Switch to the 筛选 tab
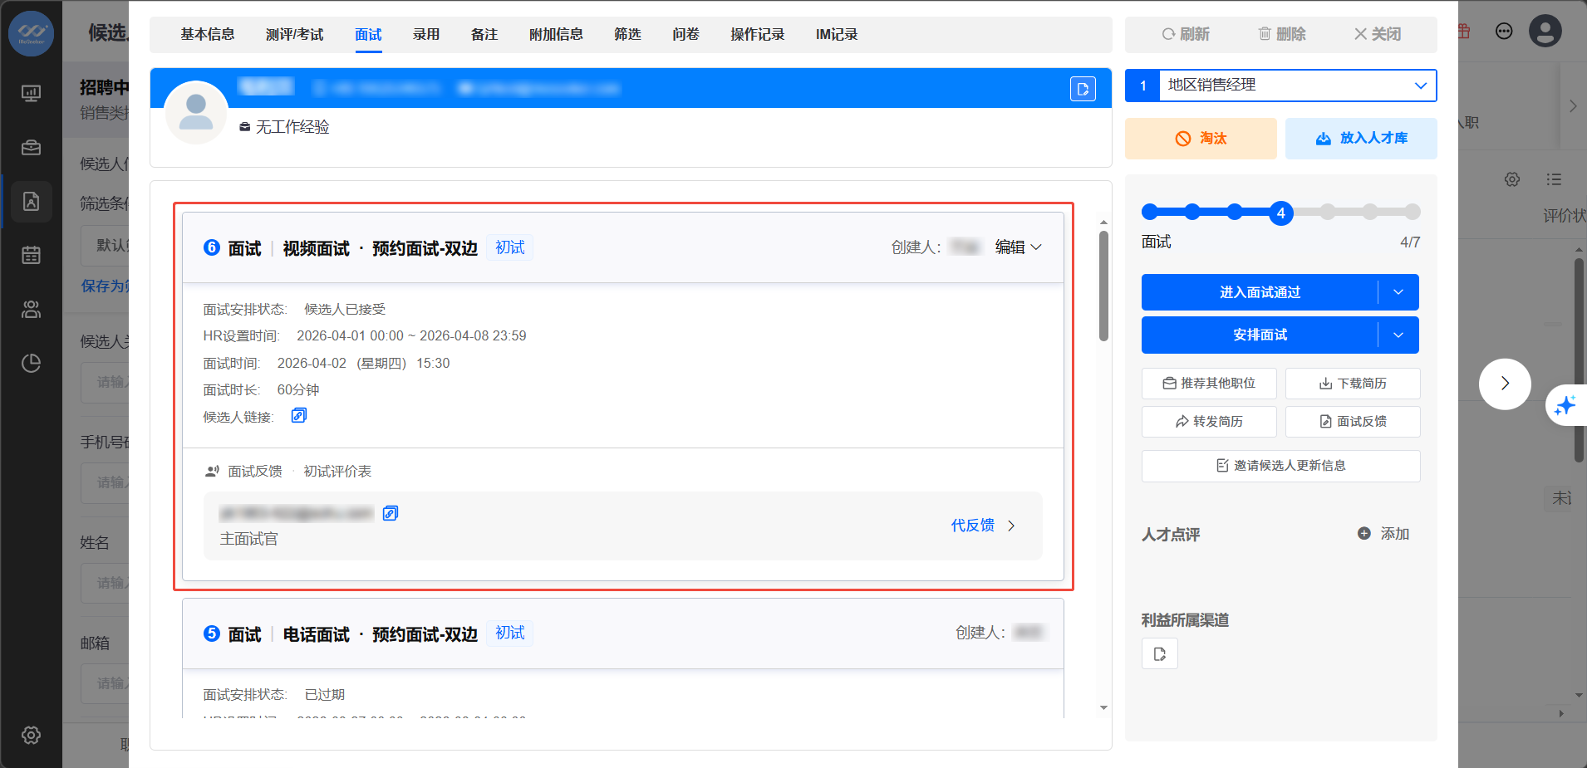Image resolution: width=1587 pixels, height=768 pixels. point(627,34)
